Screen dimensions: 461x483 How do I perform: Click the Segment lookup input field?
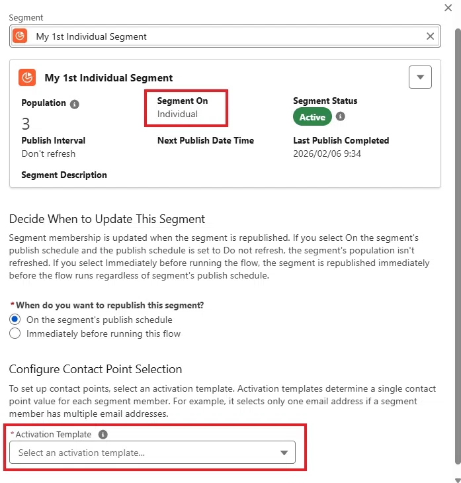[x=225, y=36]
